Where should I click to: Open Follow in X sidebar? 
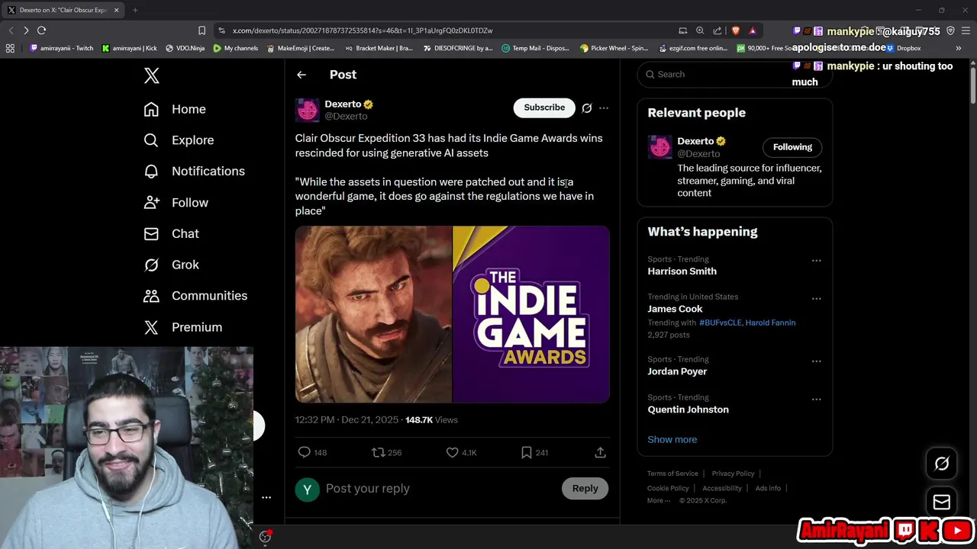(176, 203)
